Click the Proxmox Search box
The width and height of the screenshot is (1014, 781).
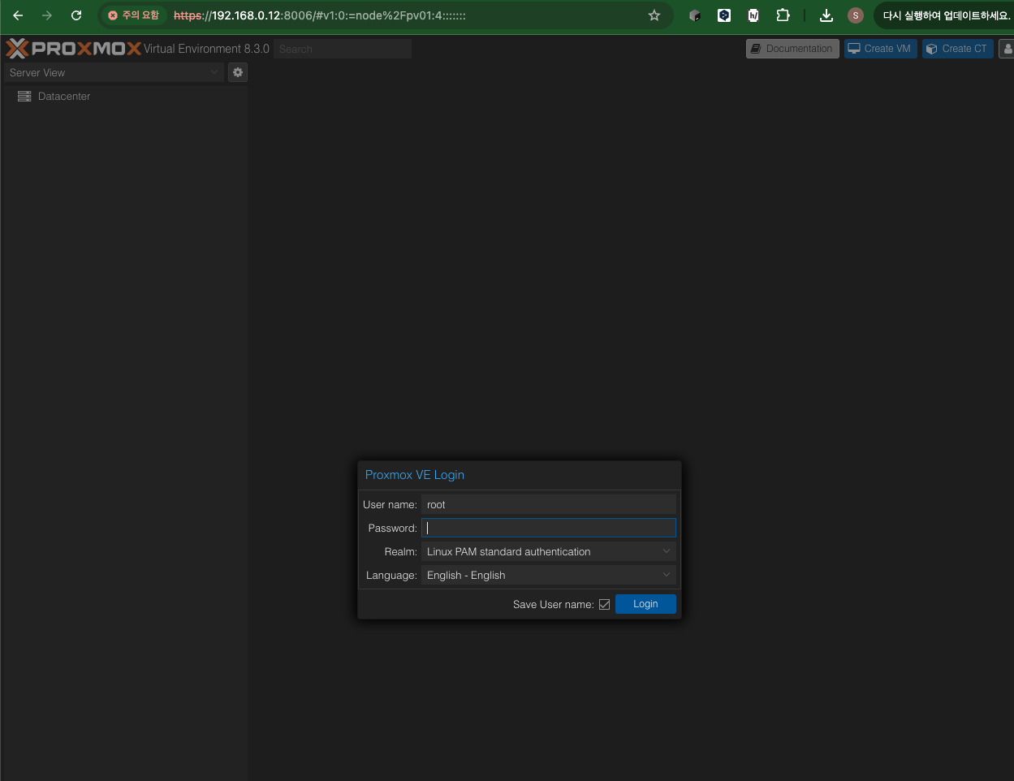(343, 49)
